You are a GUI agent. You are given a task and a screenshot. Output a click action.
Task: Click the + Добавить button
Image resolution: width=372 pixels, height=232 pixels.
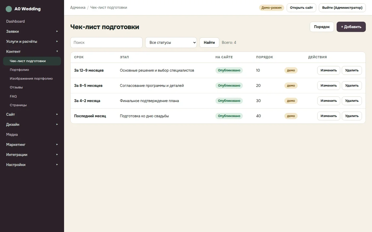pyautogui.click(x=351, y=27)
